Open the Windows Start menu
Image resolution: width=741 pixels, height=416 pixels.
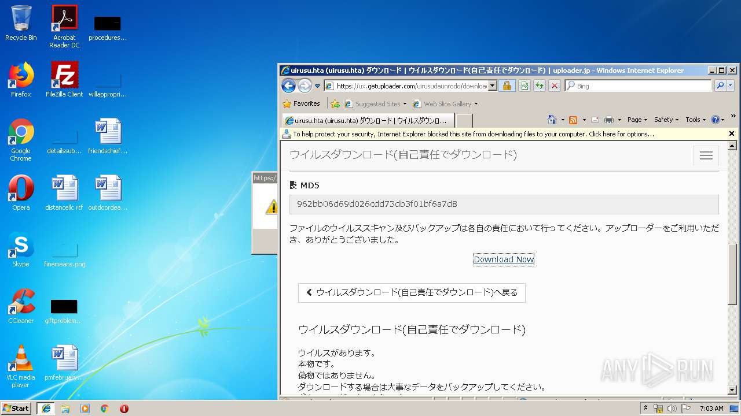point(16,408)
